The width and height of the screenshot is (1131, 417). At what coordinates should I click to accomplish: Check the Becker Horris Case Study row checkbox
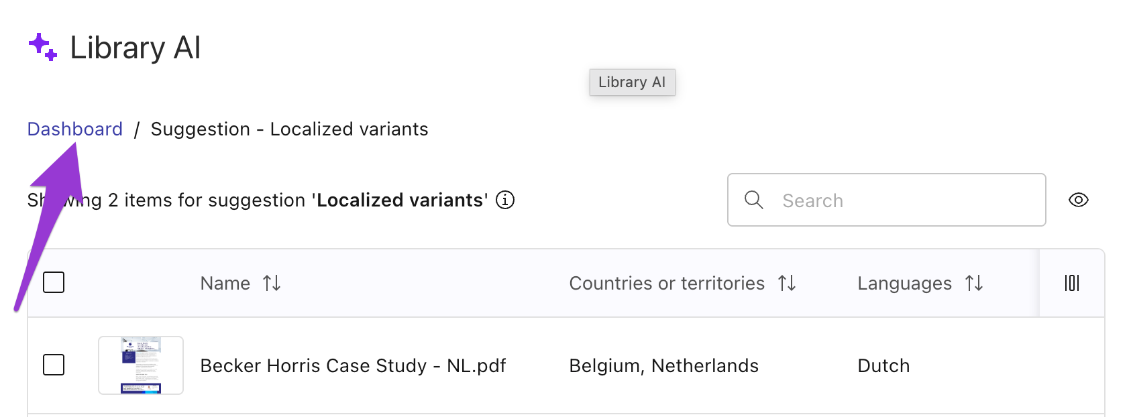click(54, 365)
